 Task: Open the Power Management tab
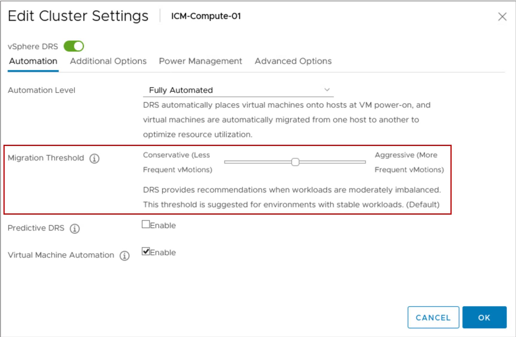tap(200, 61)
